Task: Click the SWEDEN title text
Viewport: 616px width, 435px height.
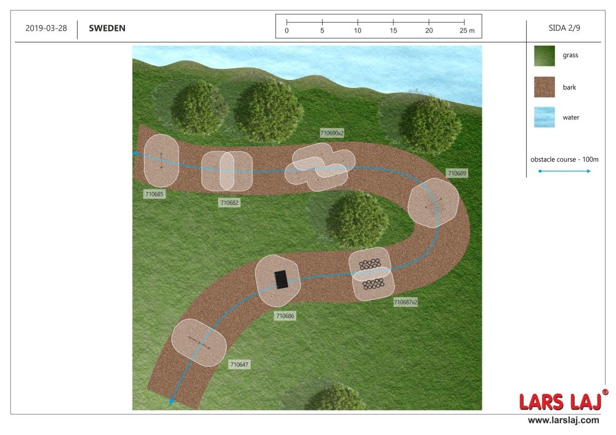Action: (107, 28)
